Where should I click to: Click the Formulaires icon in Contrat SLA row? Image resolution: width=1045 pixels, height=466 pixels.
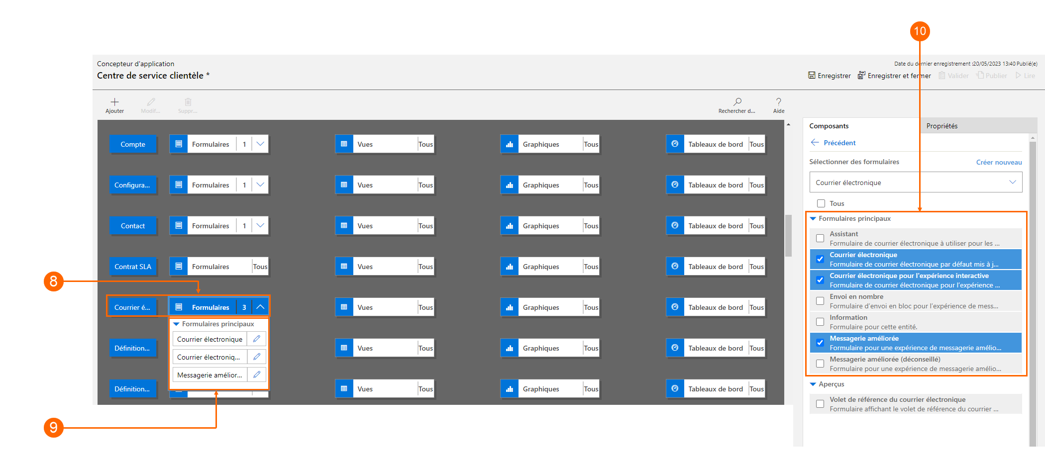point(179,267)
